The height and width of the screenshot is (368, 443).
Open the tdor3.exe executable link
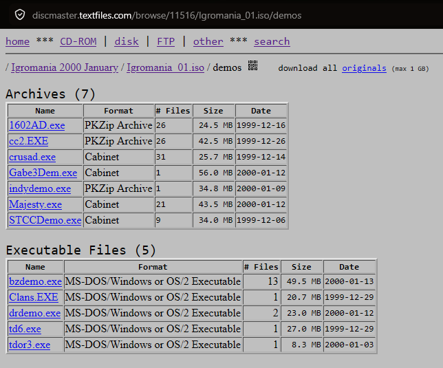coord(30,345)
